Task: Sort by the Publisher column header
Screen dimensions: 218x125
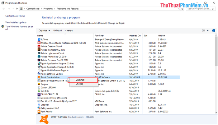Action: (111, 36)
